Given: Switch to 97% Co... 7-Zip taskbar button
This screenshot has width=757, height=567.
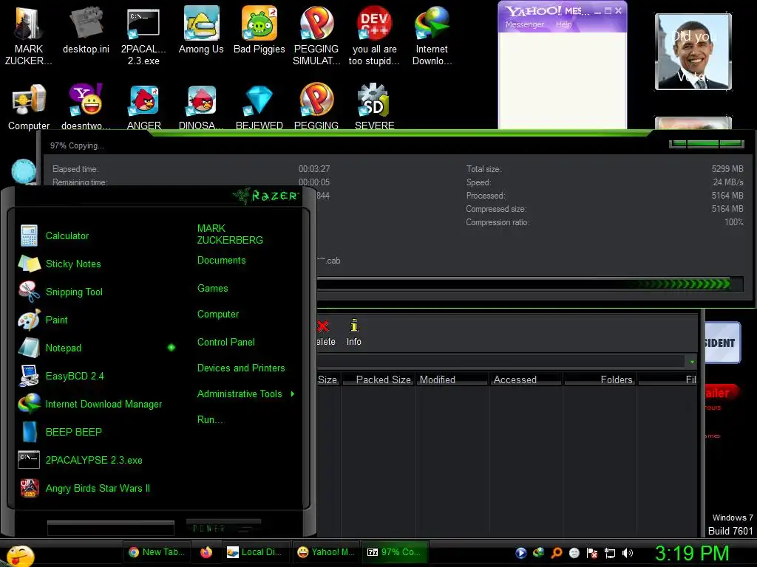Looking at the screenshot, I should [x=396, y=552].
